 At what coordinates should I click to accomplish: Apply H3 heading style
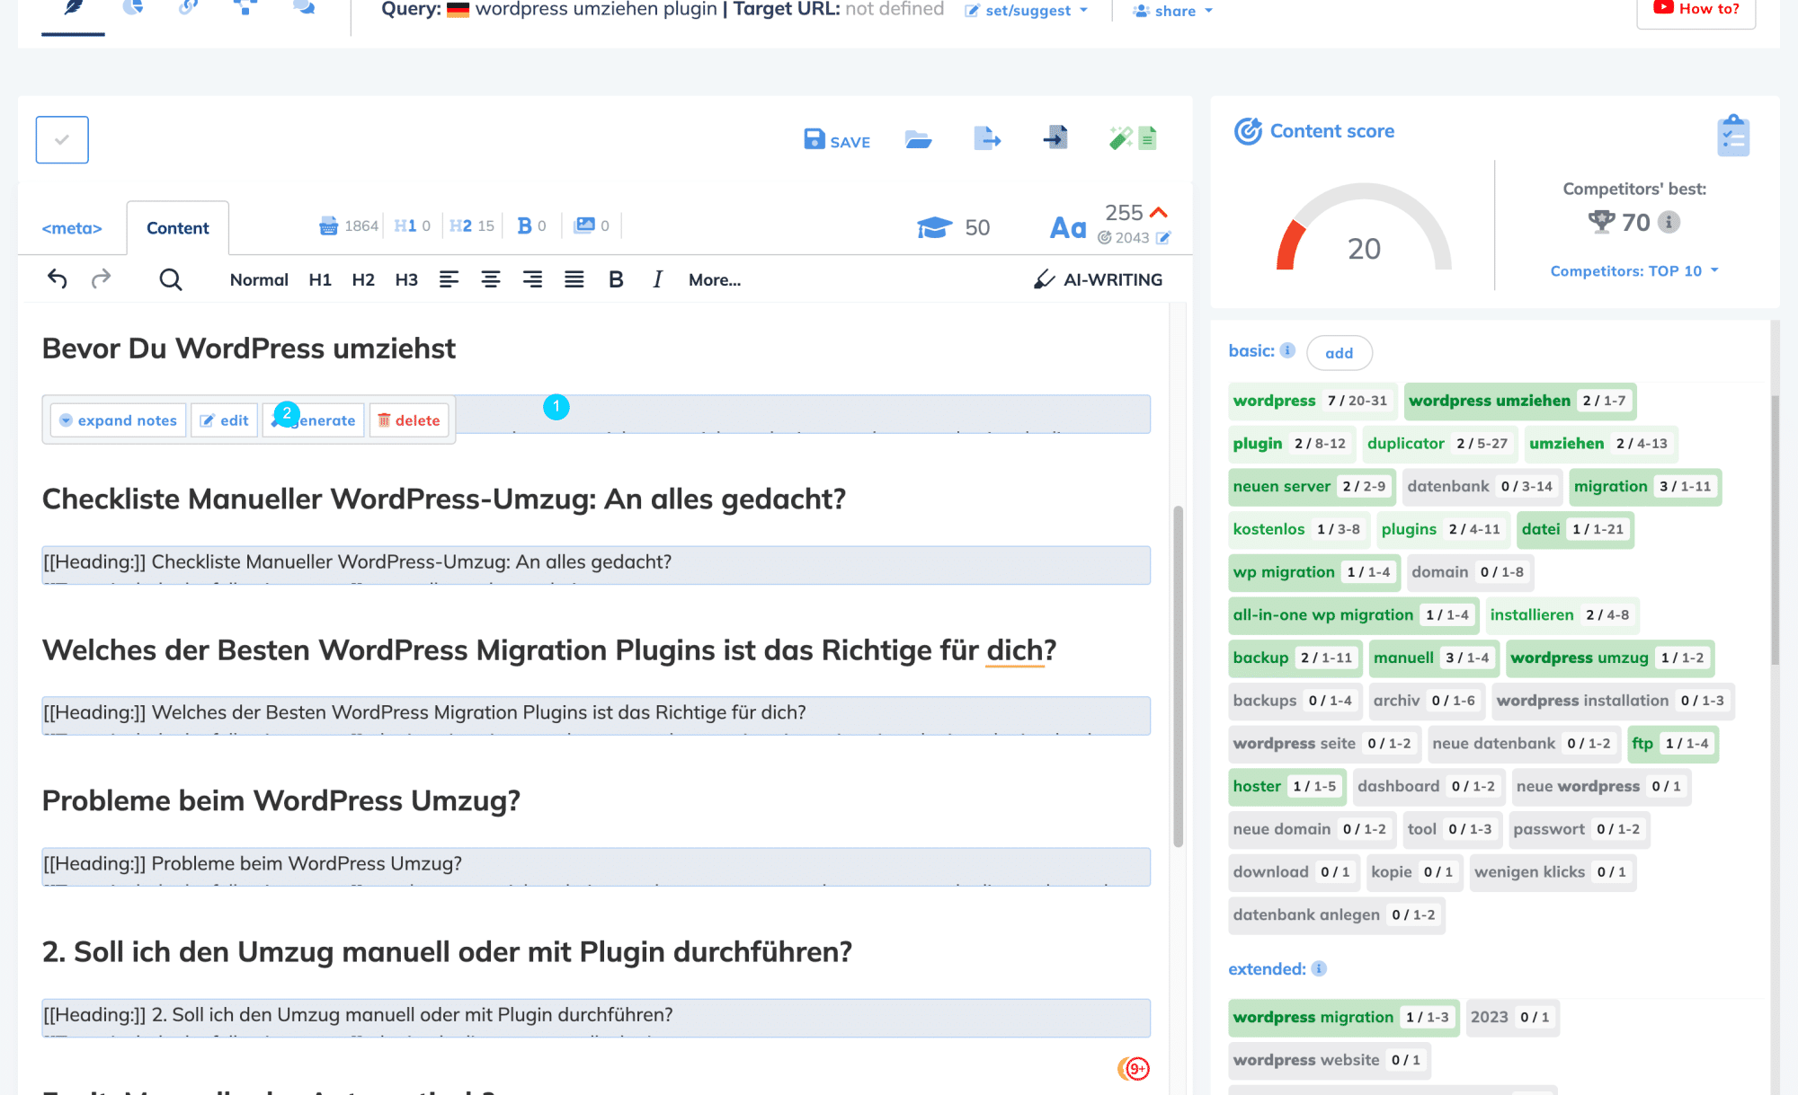[x=406, y=279]
